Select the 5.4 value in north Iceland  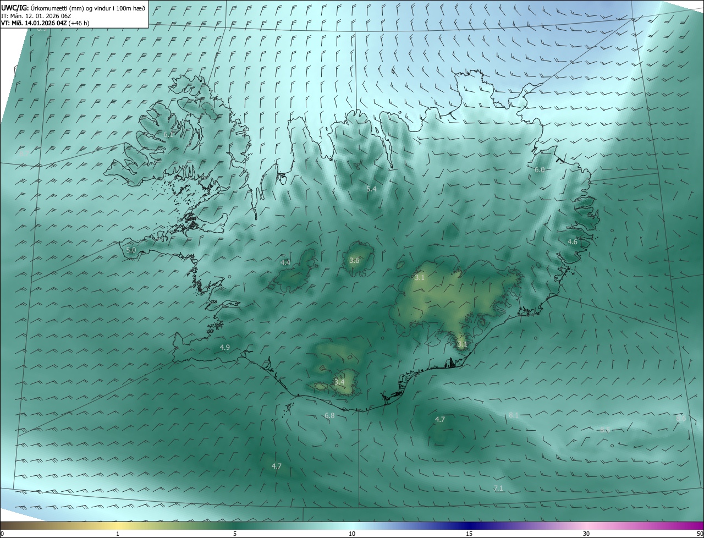[371, 189]
